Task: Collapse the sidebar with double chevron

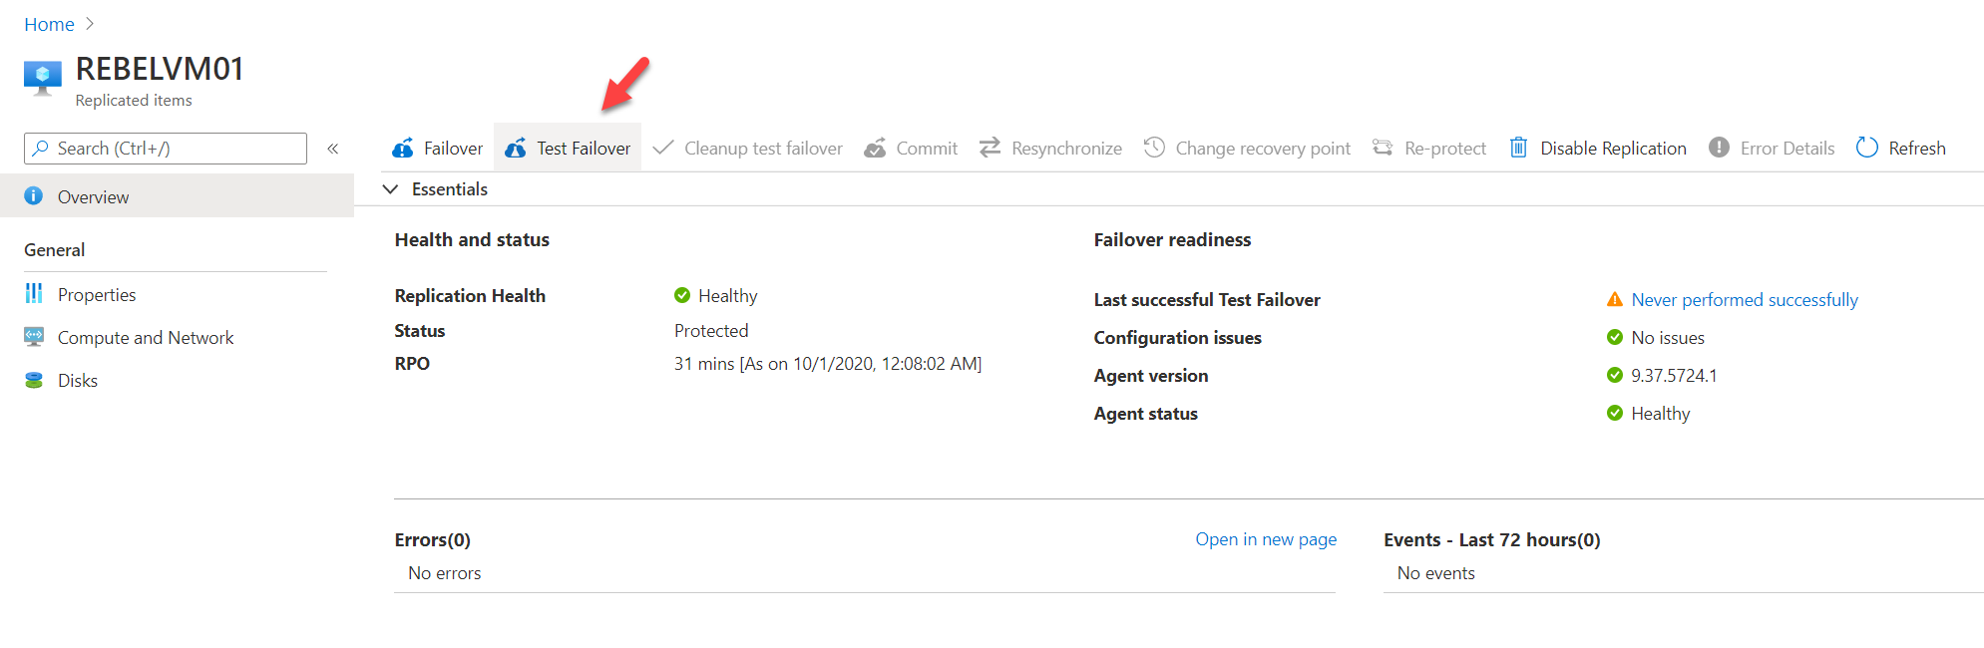Action: (x=333, y=149)
